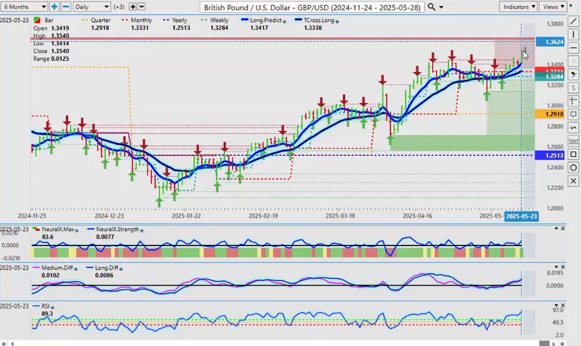Image resolution: width=581 pixels, height=346 pixels.
Task: Click the NeuralX.Strength settings dot
Action: tap(142, 230)
